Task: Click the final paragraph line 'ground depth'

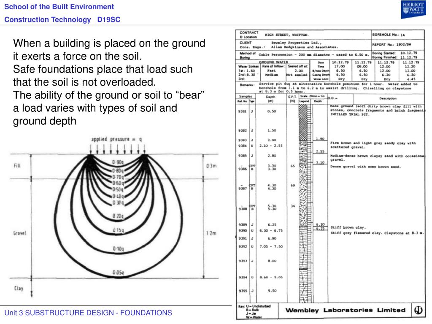Action: click(x=45, y=121)
